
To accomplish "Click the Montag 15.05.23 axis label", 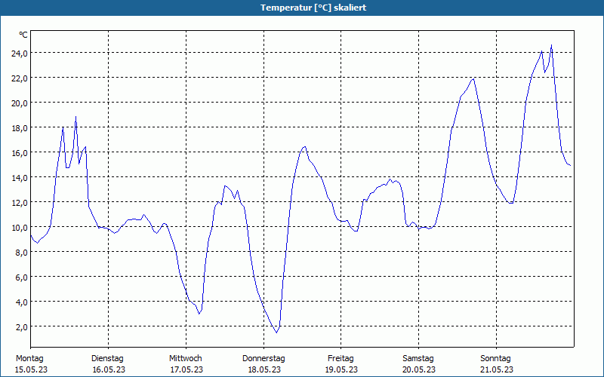I will (31, 364).
